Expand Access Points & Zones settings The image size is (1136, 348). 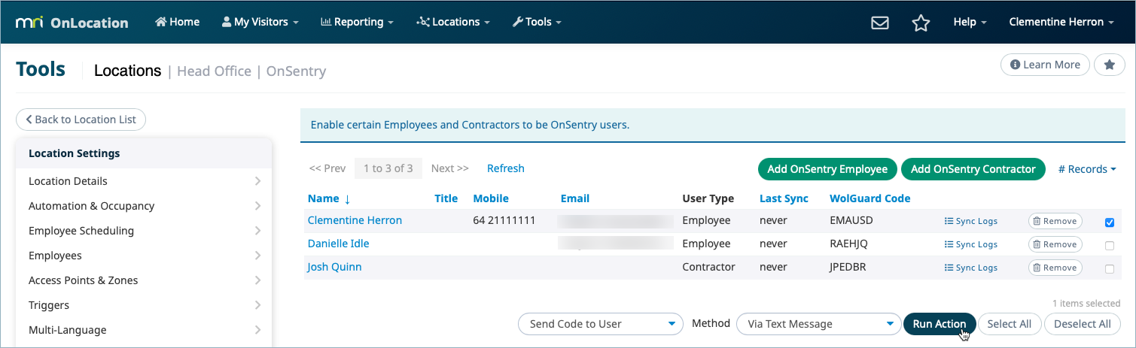(145, 280)
